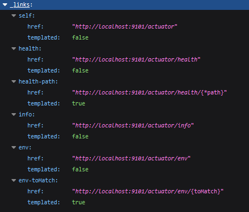Open the actuator self href link
The height and width of the screenshot is (212, 249).
tap(125, 27)
